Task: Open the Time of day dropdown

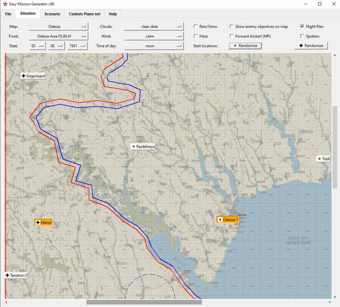Action: click(x=153, y=46)
